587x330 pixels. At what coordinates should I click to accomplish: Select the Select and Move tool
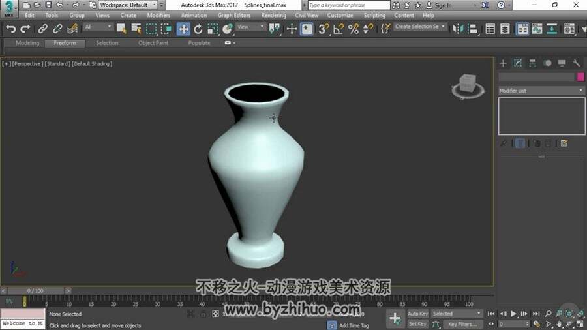tap(183, 29)
